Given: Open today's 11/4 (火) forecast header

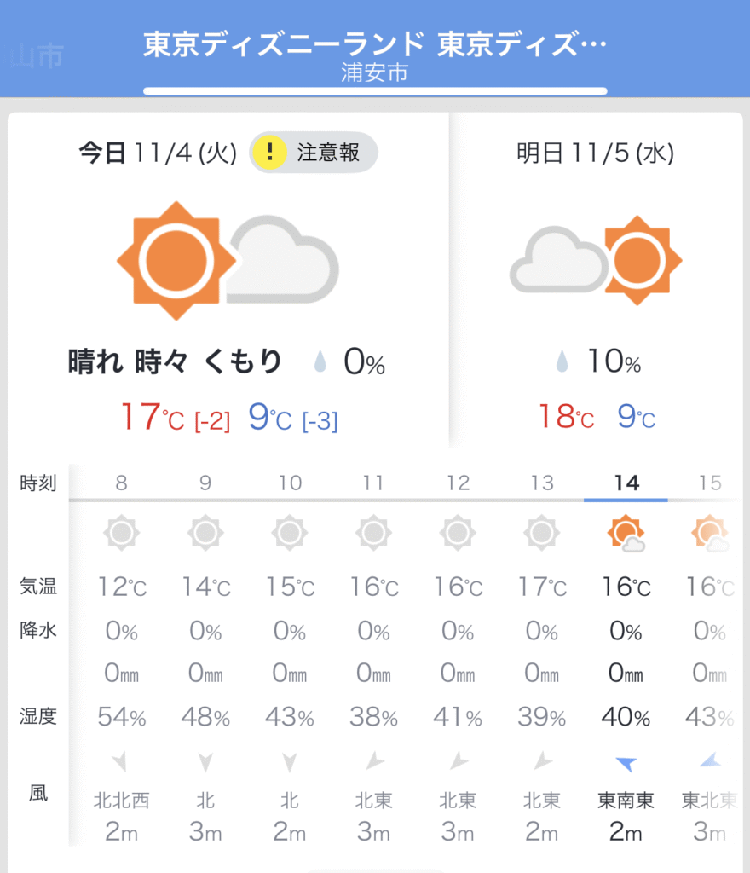Looking at the screenshot, I should point(158,153).
